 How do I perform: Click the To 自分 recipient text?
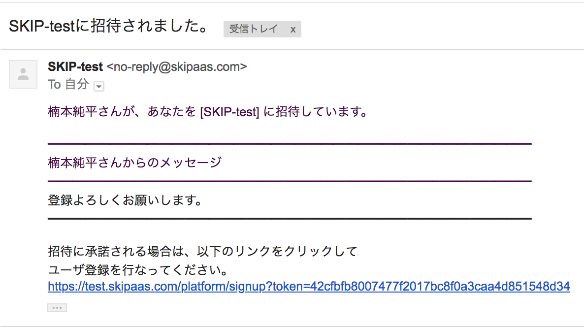coord(68,84)
